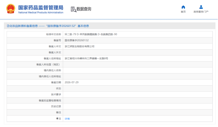
Task: Click the 历史记录 label
Action: pyautogui.click(x=56, y=106)
